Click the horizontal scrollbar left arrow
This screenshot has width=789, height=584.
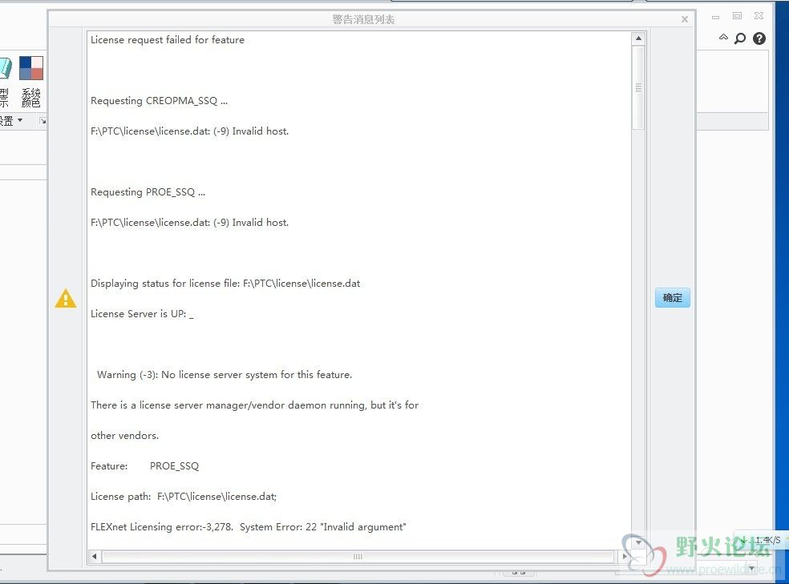94,556
